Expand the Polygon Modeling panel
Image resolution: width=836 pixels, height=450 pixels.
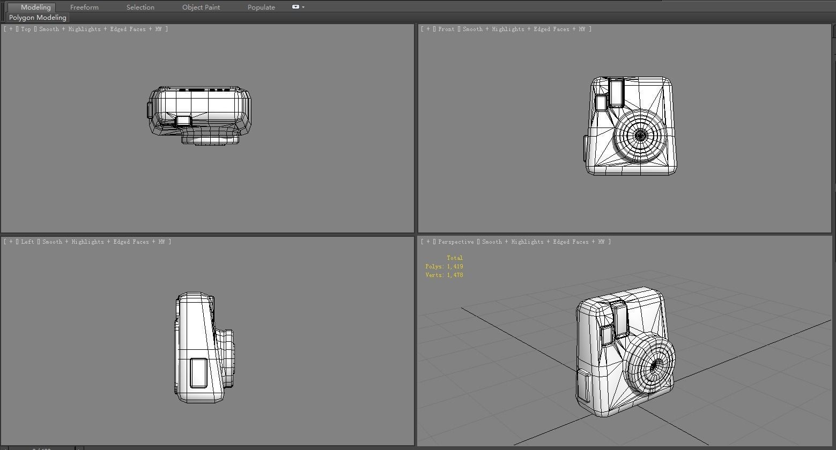(38, 18)
